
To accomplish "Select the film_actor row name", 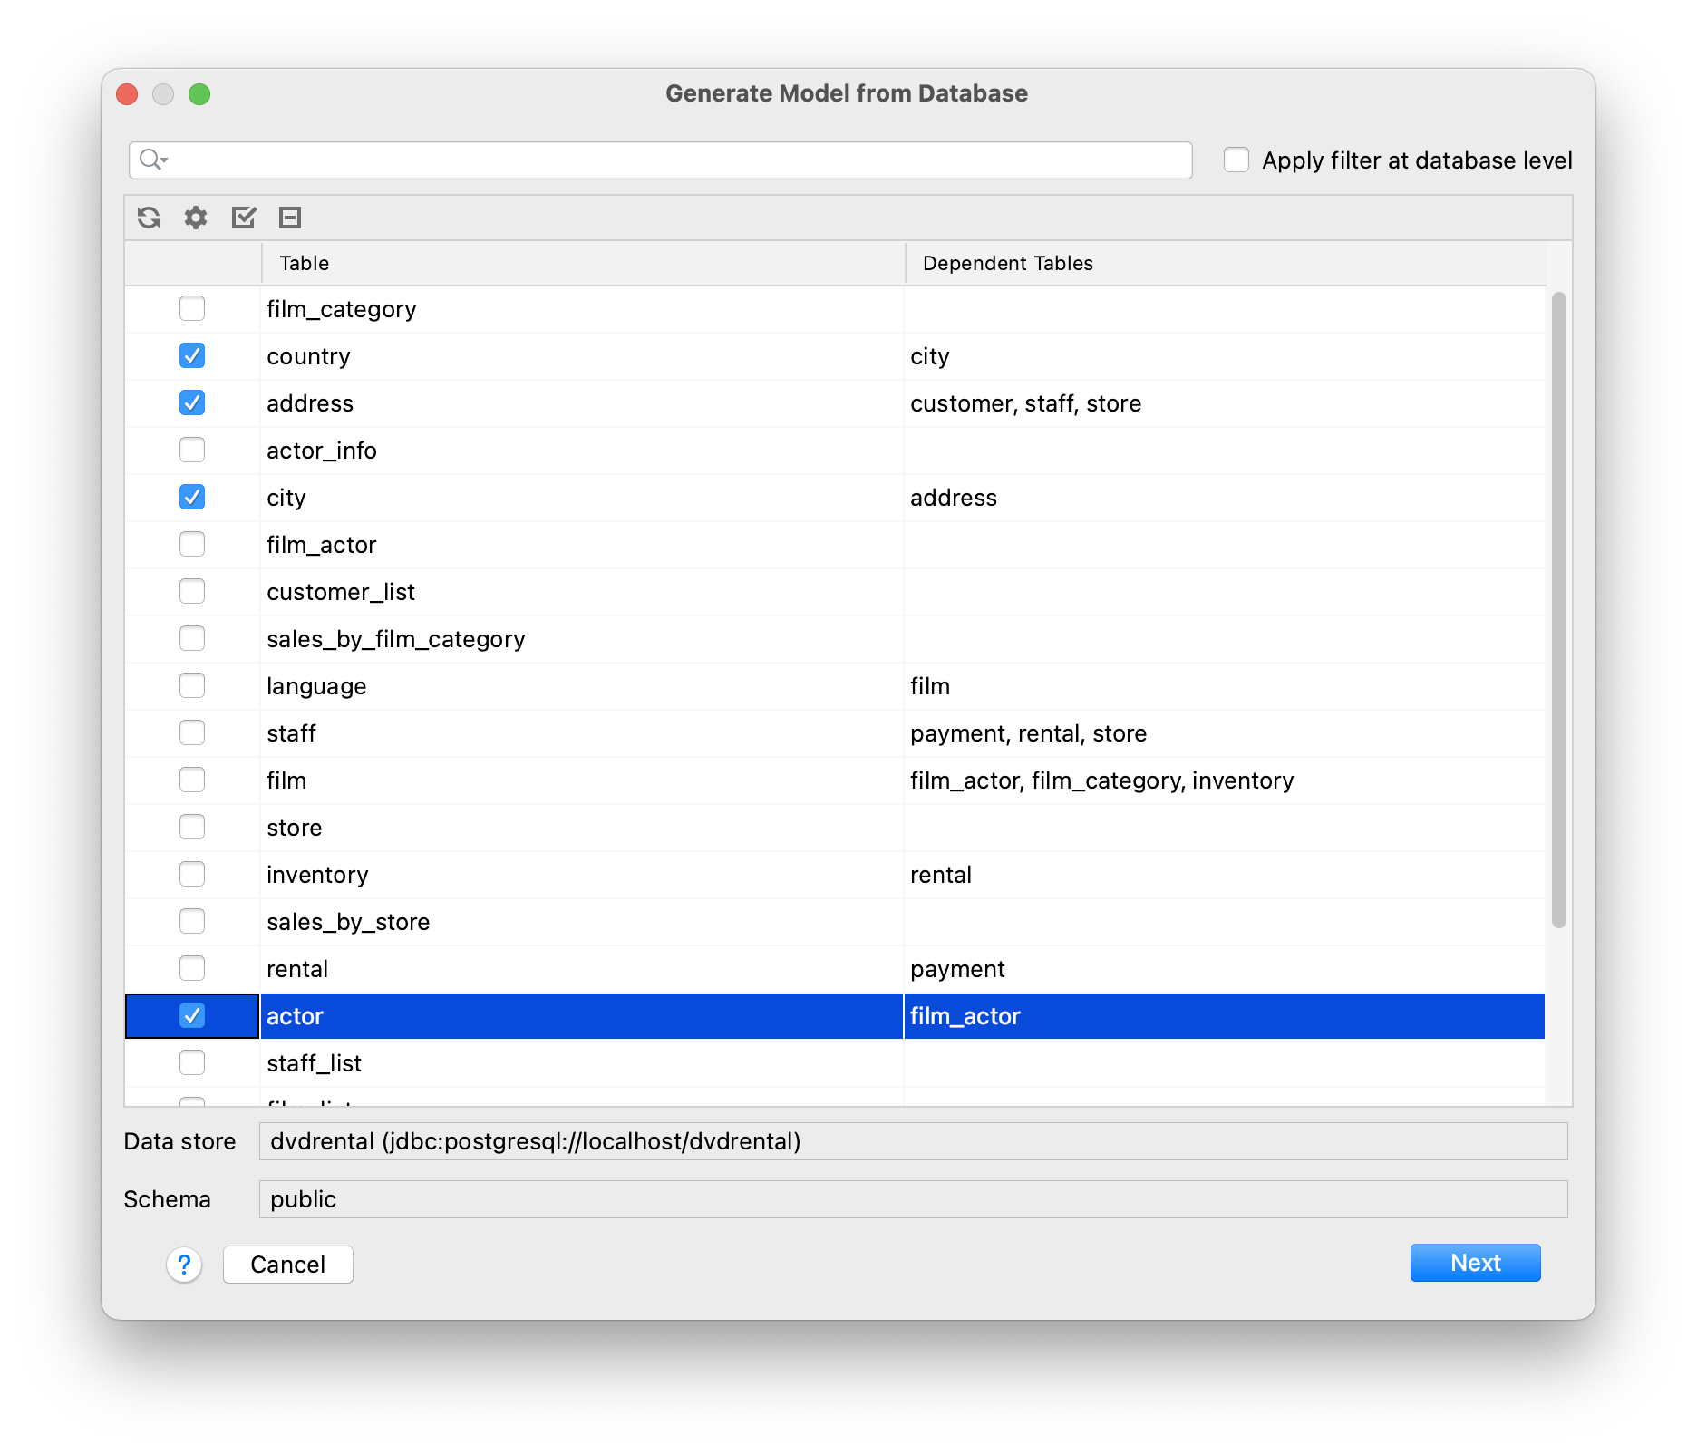I will point(322,545).
